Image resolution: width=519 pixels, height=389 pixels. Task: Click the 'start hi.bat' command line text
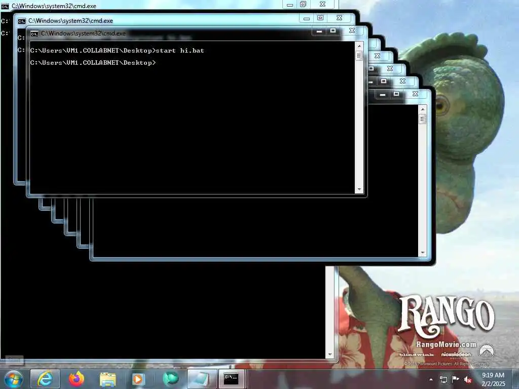click(x=180, y=51)
